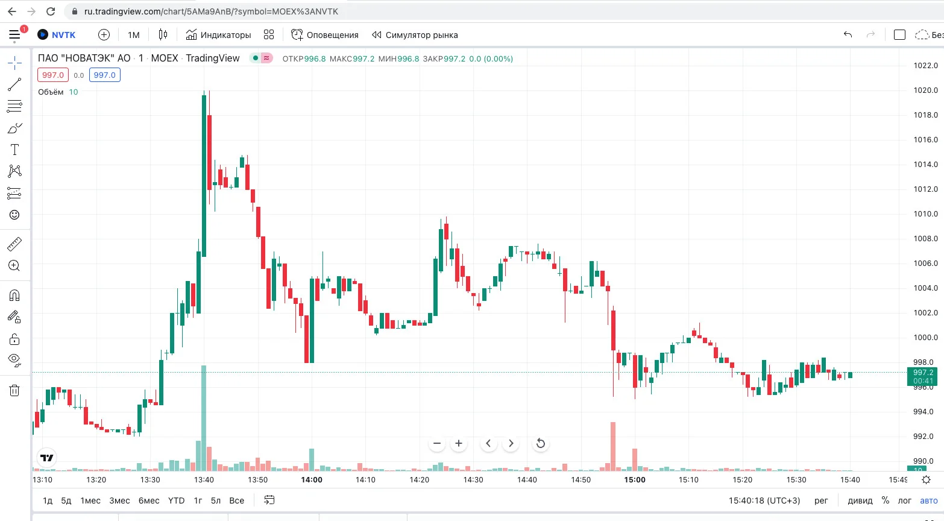The height and width of the screenshot is (521, 944).
Task: Open the go to date picker
Action: (x=269, y=500)
